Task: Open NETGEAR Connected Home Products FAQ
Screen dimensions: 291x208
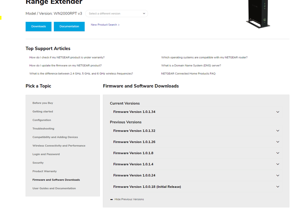Action: point(188,73)
